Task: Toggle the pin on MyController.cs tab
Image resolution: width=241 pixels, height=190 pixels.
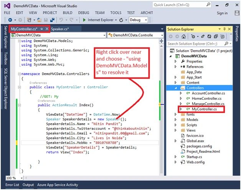Action: tap(41, 29)
